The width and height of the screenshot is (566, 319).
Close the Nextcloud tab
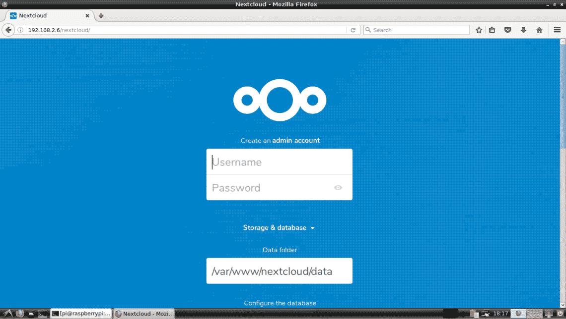(x=87, y=16)
